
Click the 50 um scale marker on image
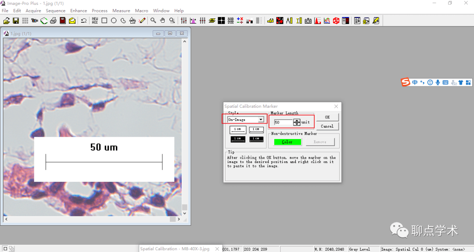(x=104, y=160)
